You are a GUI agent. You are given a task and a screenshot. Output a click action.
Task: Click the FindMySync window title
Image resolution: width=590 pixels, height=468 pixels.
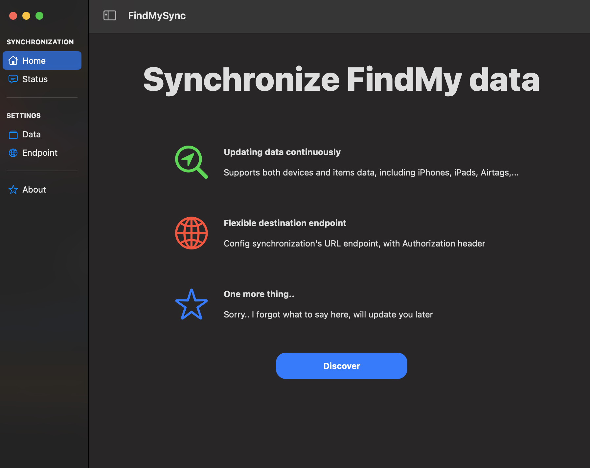coord(157,15)
